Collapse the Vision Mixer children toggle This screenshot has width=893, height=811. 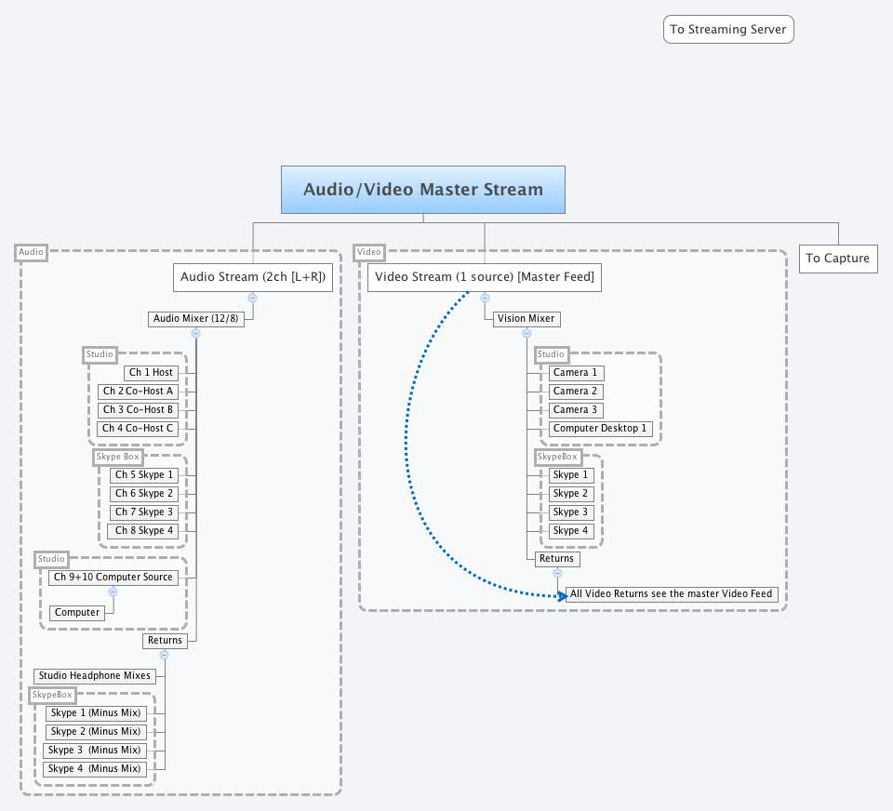(x=526, y=334)
